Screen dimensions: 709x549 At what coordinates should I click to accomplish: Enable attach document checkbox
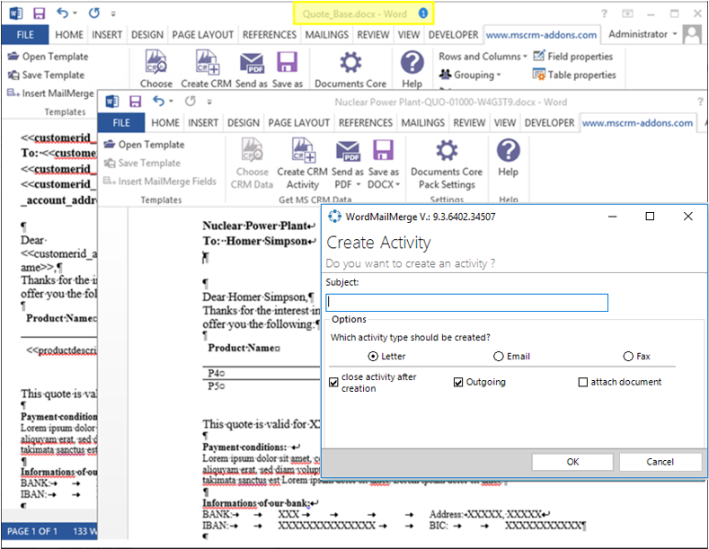583,383
